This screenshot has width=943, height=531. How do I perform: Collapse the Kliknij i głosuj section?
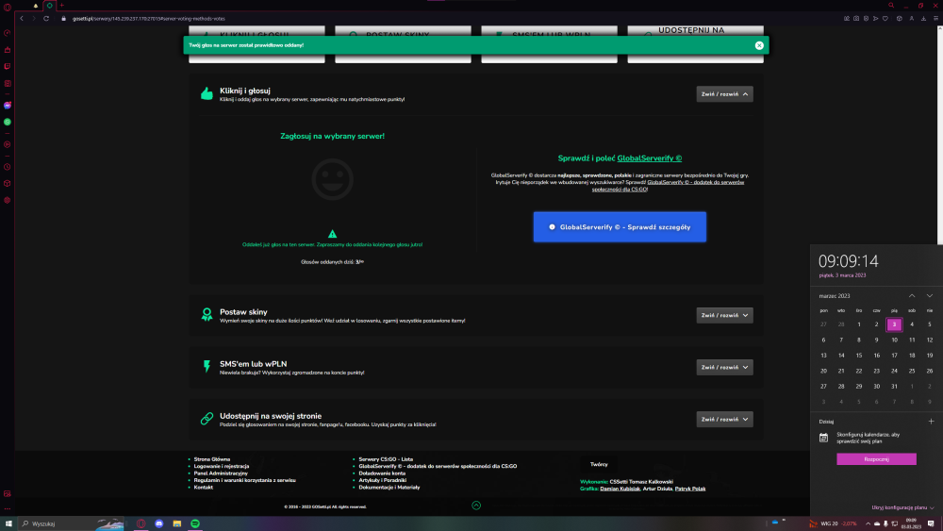(724, 94)
